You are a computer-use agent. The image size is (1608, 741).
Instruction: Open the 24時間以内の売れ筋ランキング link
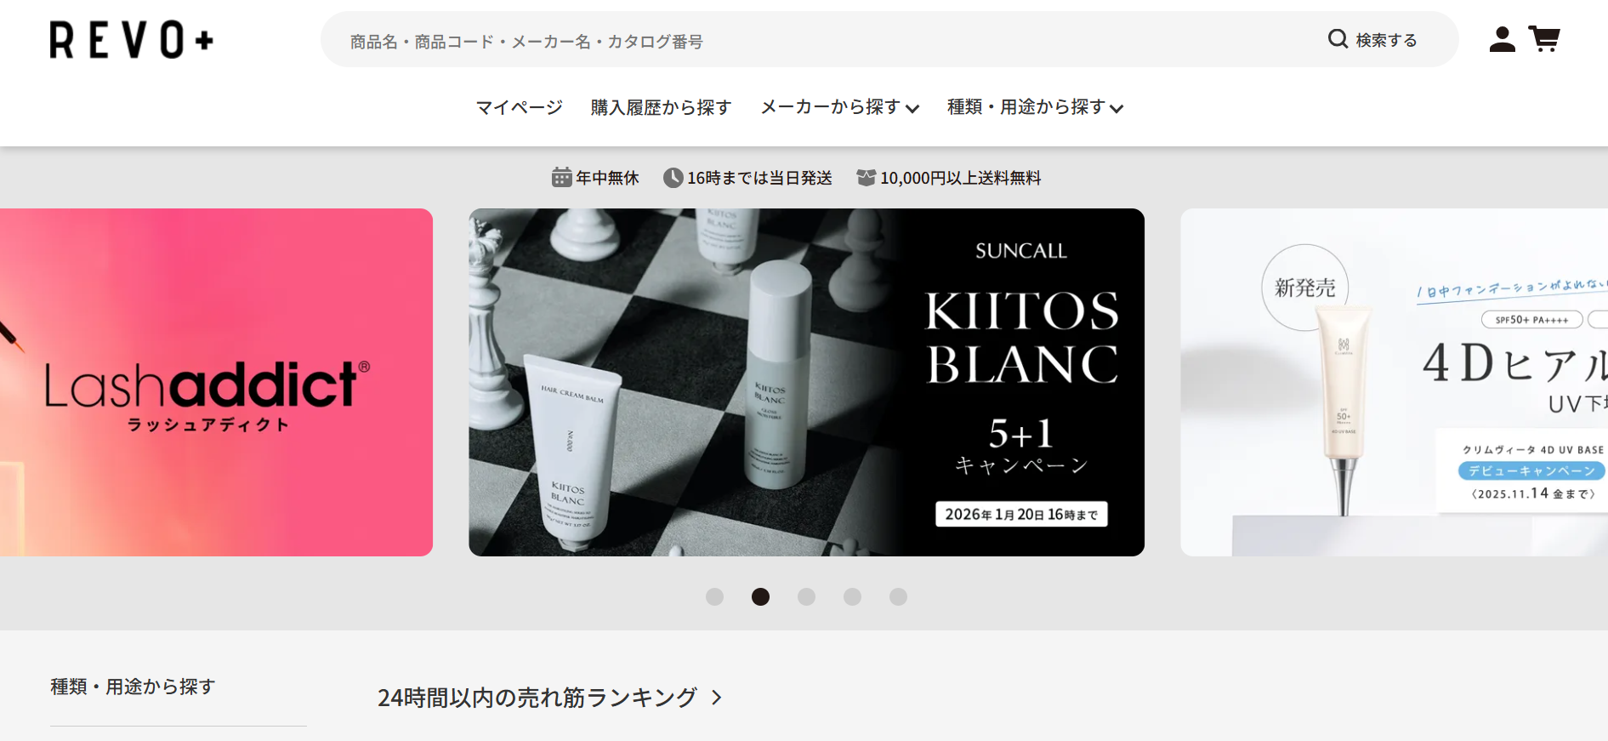(537, 698)
